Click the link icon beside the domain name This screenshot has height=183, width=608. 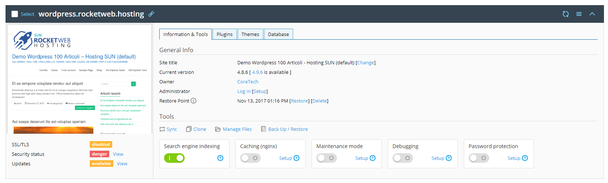[x=151, y=14]
